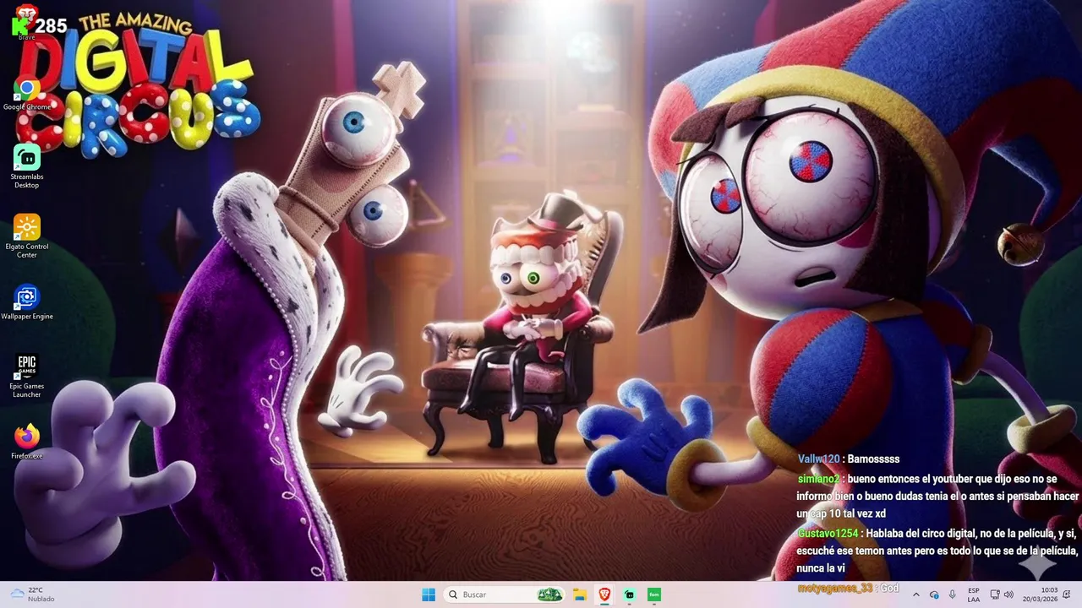The height and width of the screenshot is (608, 1082).
Task: Launch Streamlabs Desktop from the desktop
Action: (26, 166)
